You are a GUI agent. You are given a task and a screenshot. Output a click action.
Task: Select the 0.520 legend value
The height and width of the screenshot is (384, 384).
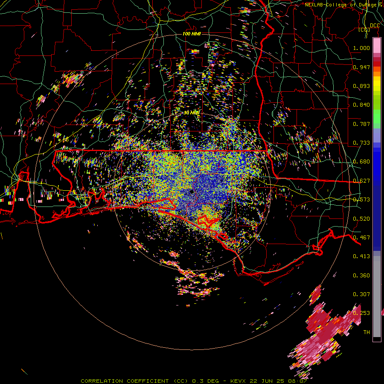(x=361, y=219)
